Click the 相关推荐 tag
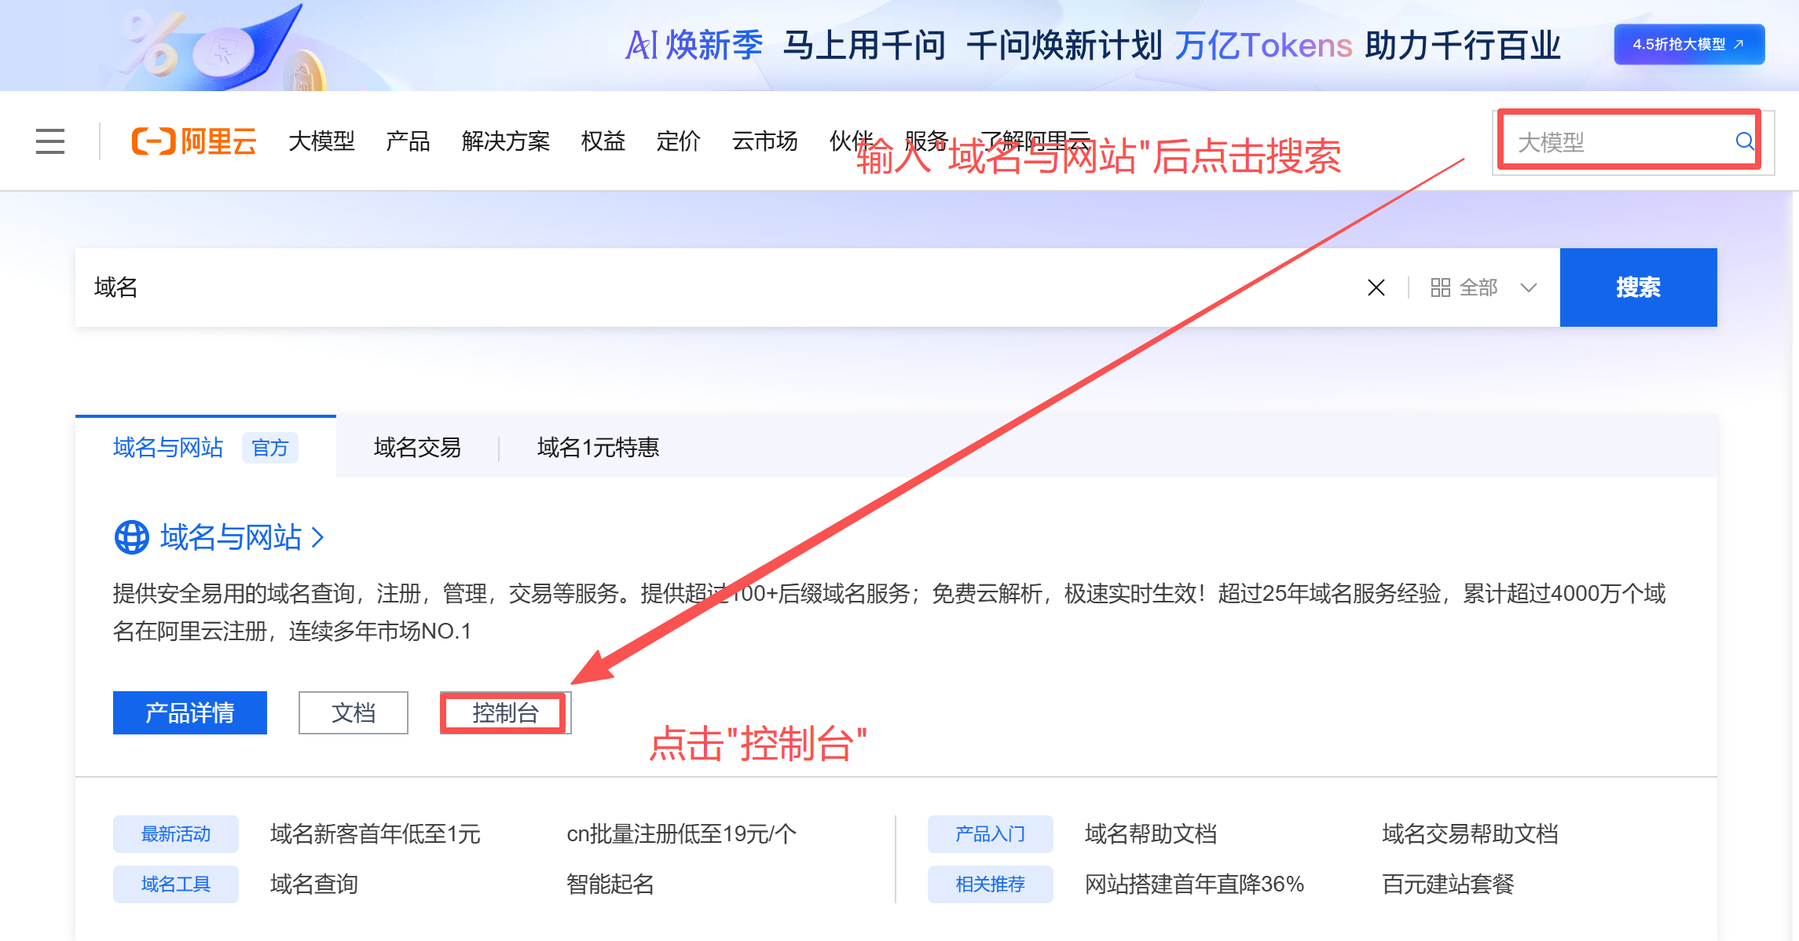The height and width of the screenshot is (941, 1799). tap(991, 884)
